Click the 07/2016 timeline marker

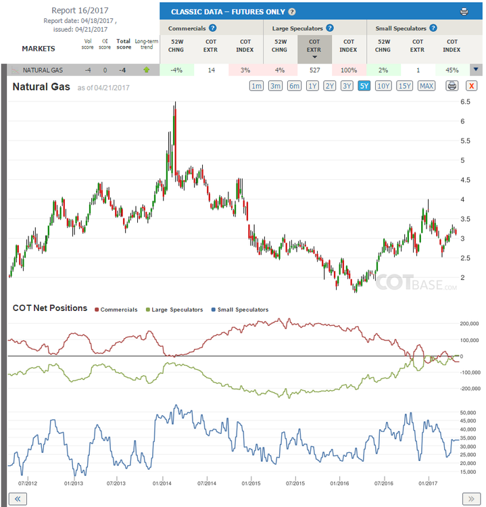click(x=384, y=484)
